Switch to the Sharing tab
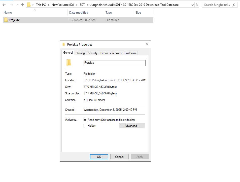This screenshot has width=240, height=182. pyautogui.click(x=80, y=53)
